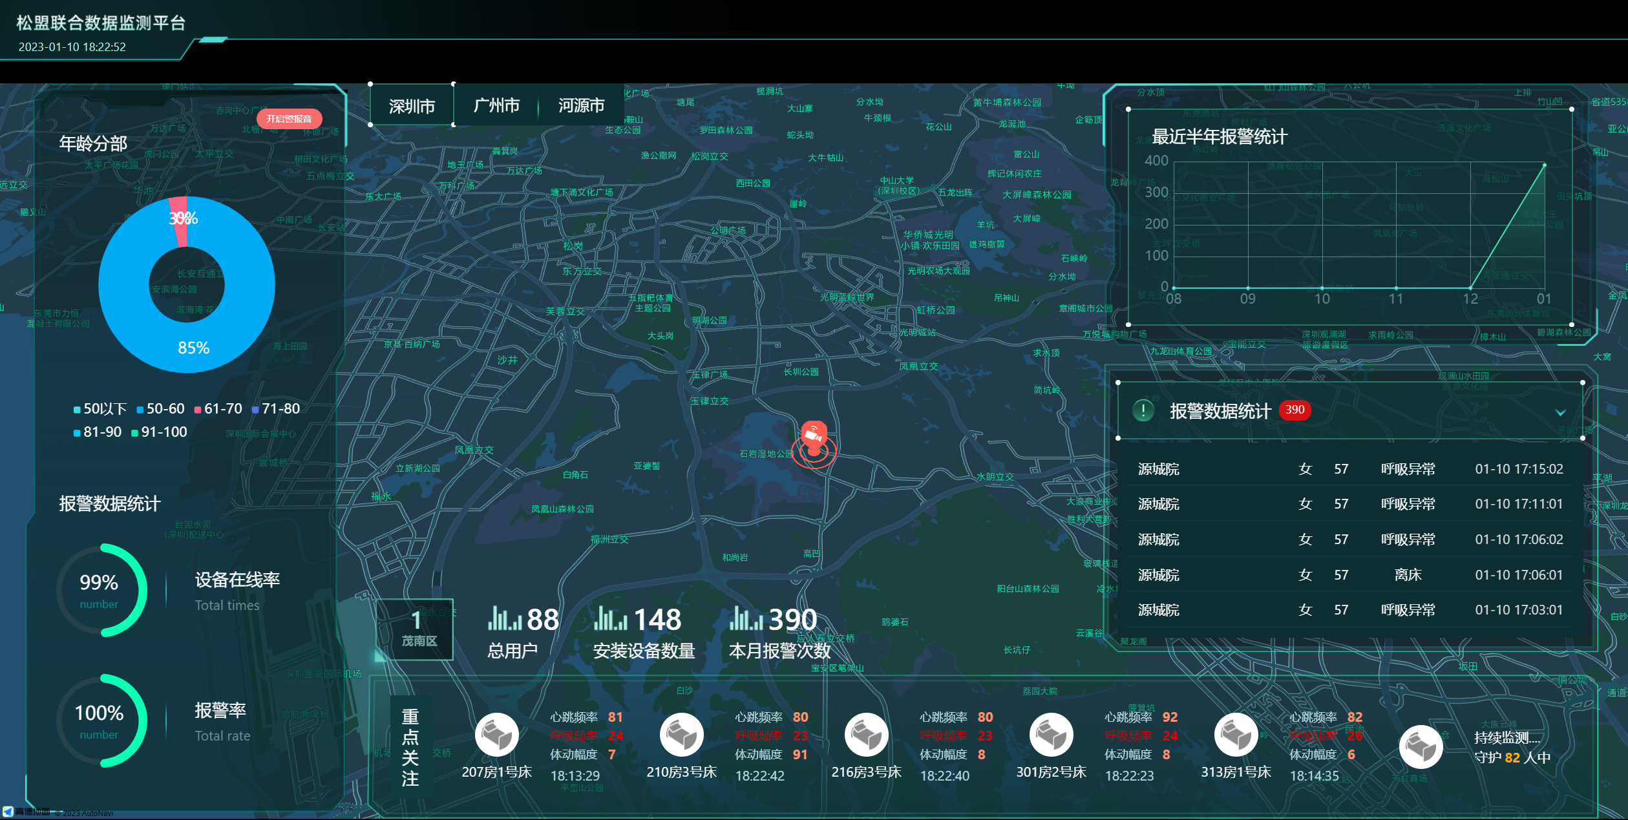Viewport: 1628px width, 820px height.
Task: Click the 313房1号床 label
Action: pos(1236,772)
